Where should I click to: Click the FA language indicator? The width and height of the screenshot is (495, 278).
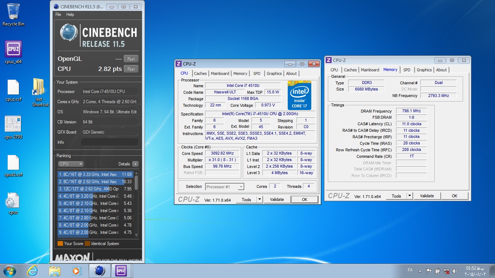point(410,270)
